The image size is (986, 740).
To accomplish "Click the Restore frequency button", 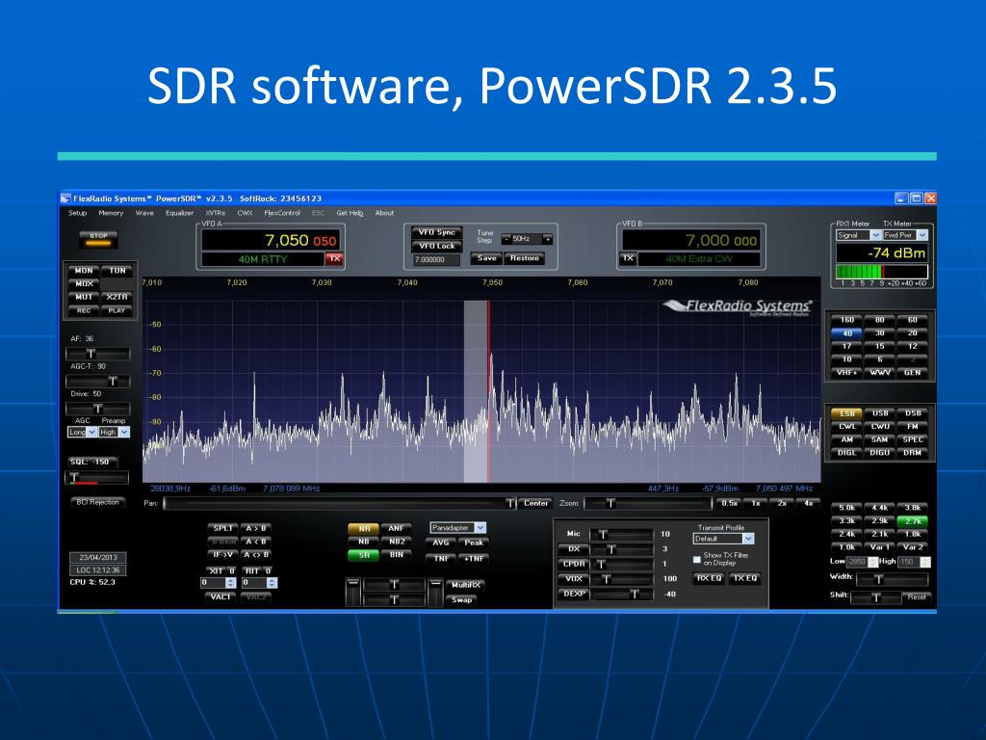I will pos(525,258).
